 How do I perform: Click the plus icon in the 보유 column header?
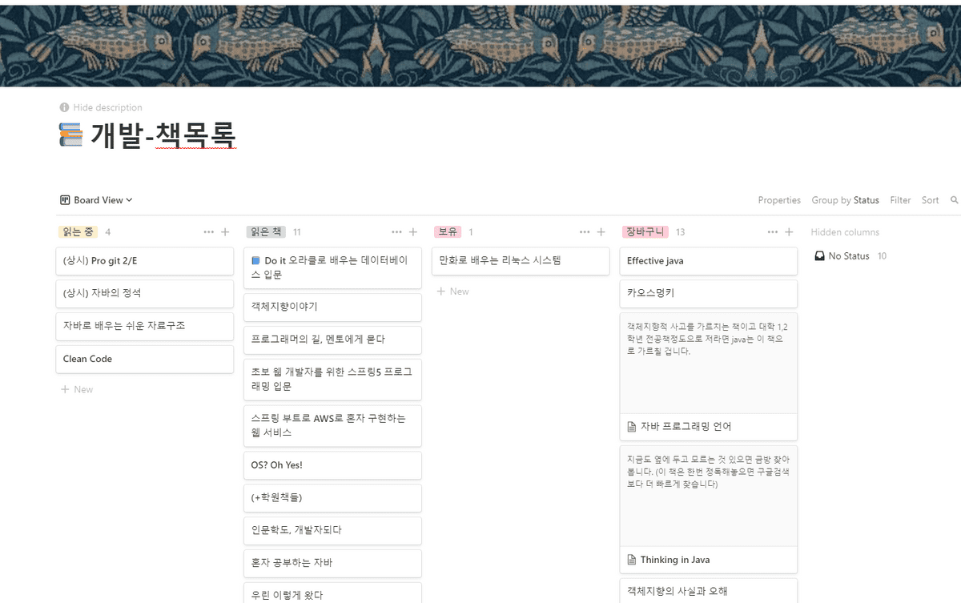tap(600, 231)
